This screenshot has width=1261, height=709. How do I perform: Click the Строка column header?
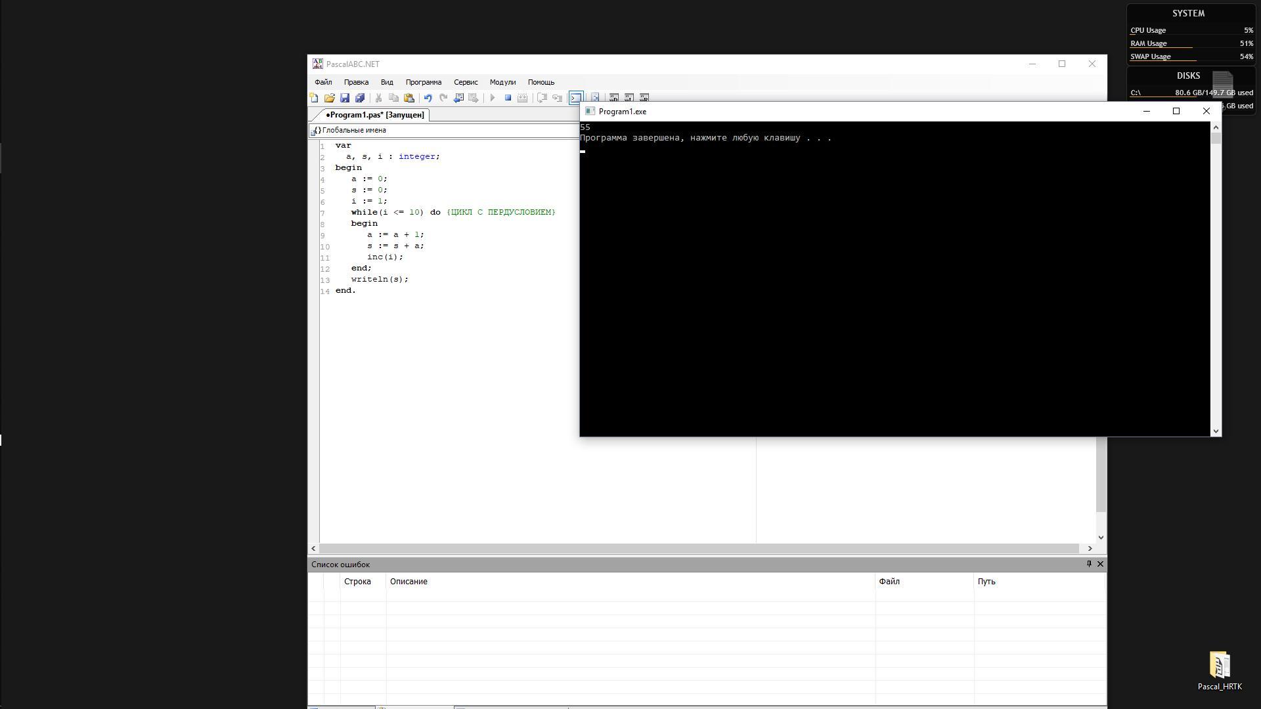(357, 582)
